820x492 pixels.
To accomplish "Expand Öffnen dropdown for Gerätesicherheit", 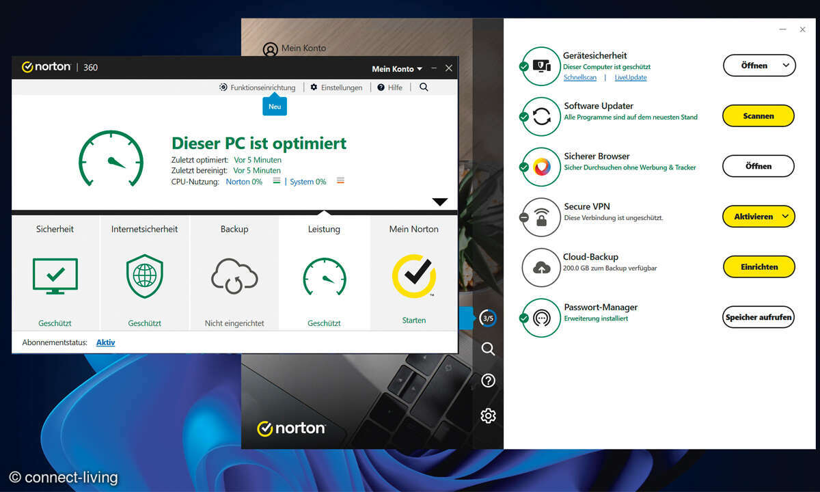I will 786,66.
